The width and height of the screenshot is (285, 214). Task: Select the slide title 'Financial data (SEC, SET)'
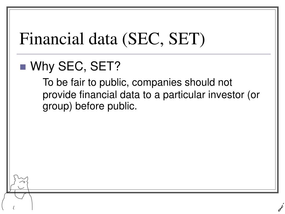(112, 39)
